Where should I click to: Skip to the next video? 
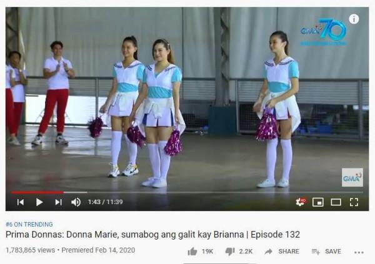point(59,202)
